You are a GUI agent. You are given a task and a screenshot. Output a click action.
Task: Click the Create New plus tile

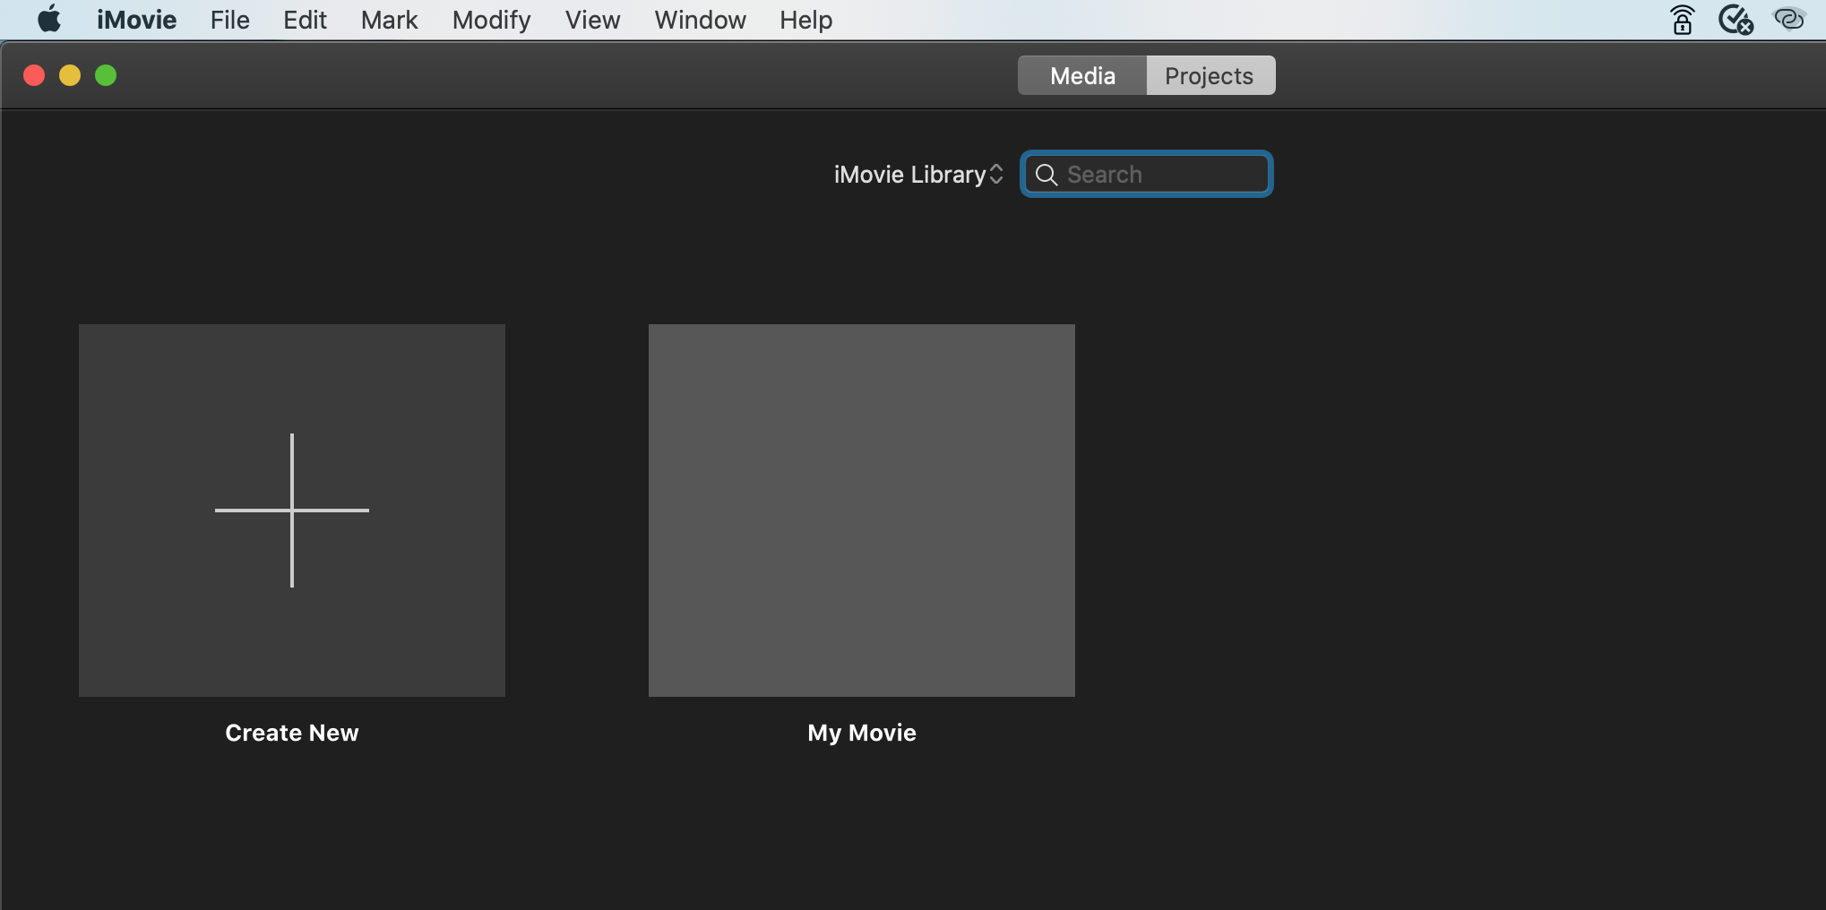[x=292, y=511]
